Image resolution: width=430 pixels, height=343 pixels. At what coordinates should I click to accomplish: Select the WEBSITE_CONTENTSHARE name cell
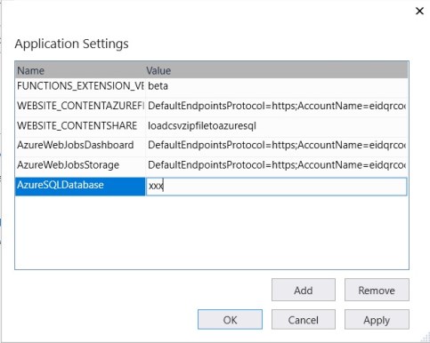click(80, 126)
